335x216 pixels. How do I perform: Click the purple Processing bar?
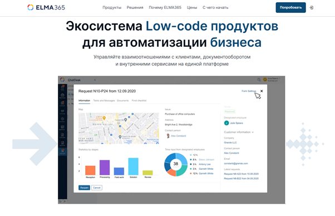point(105,168)
